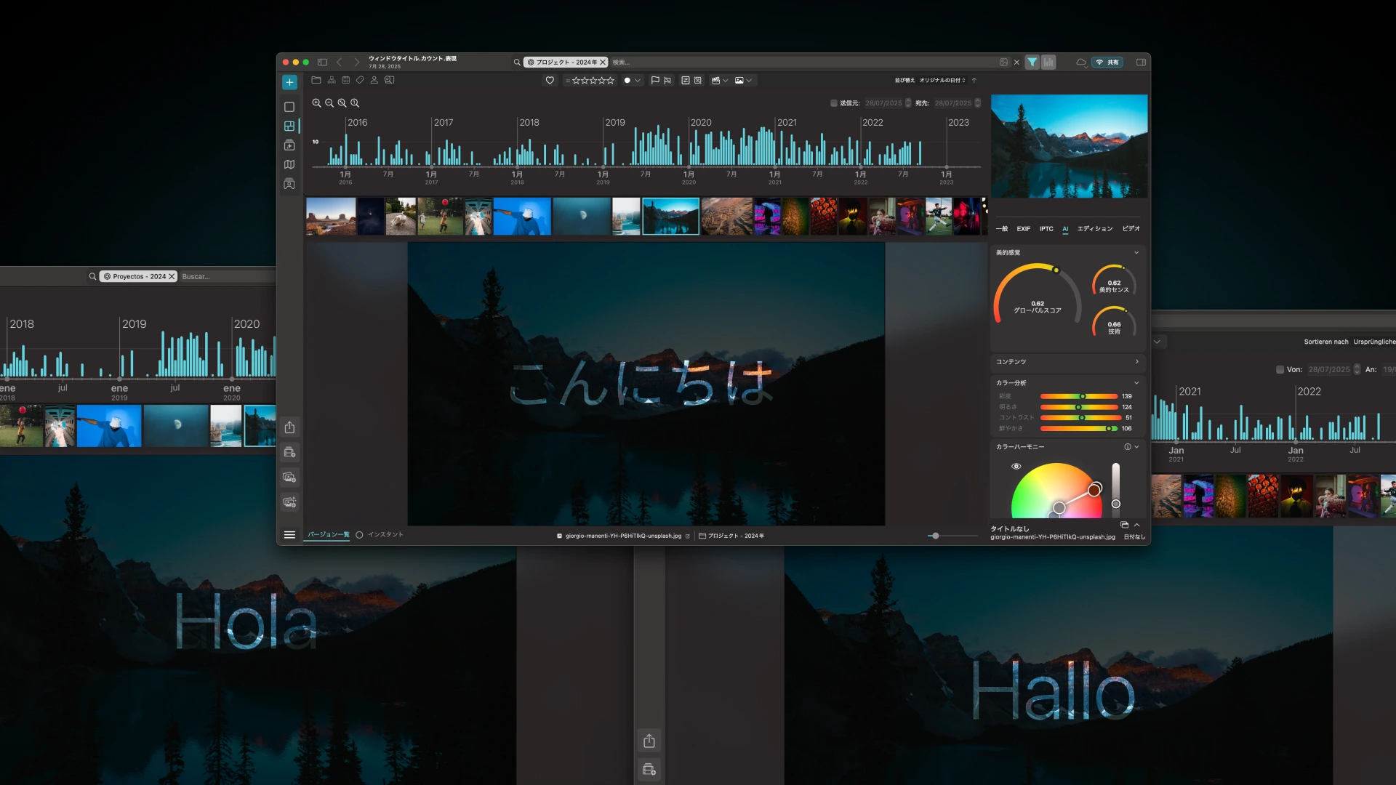Toggle the funnel filter button

tap(1032, 63)
